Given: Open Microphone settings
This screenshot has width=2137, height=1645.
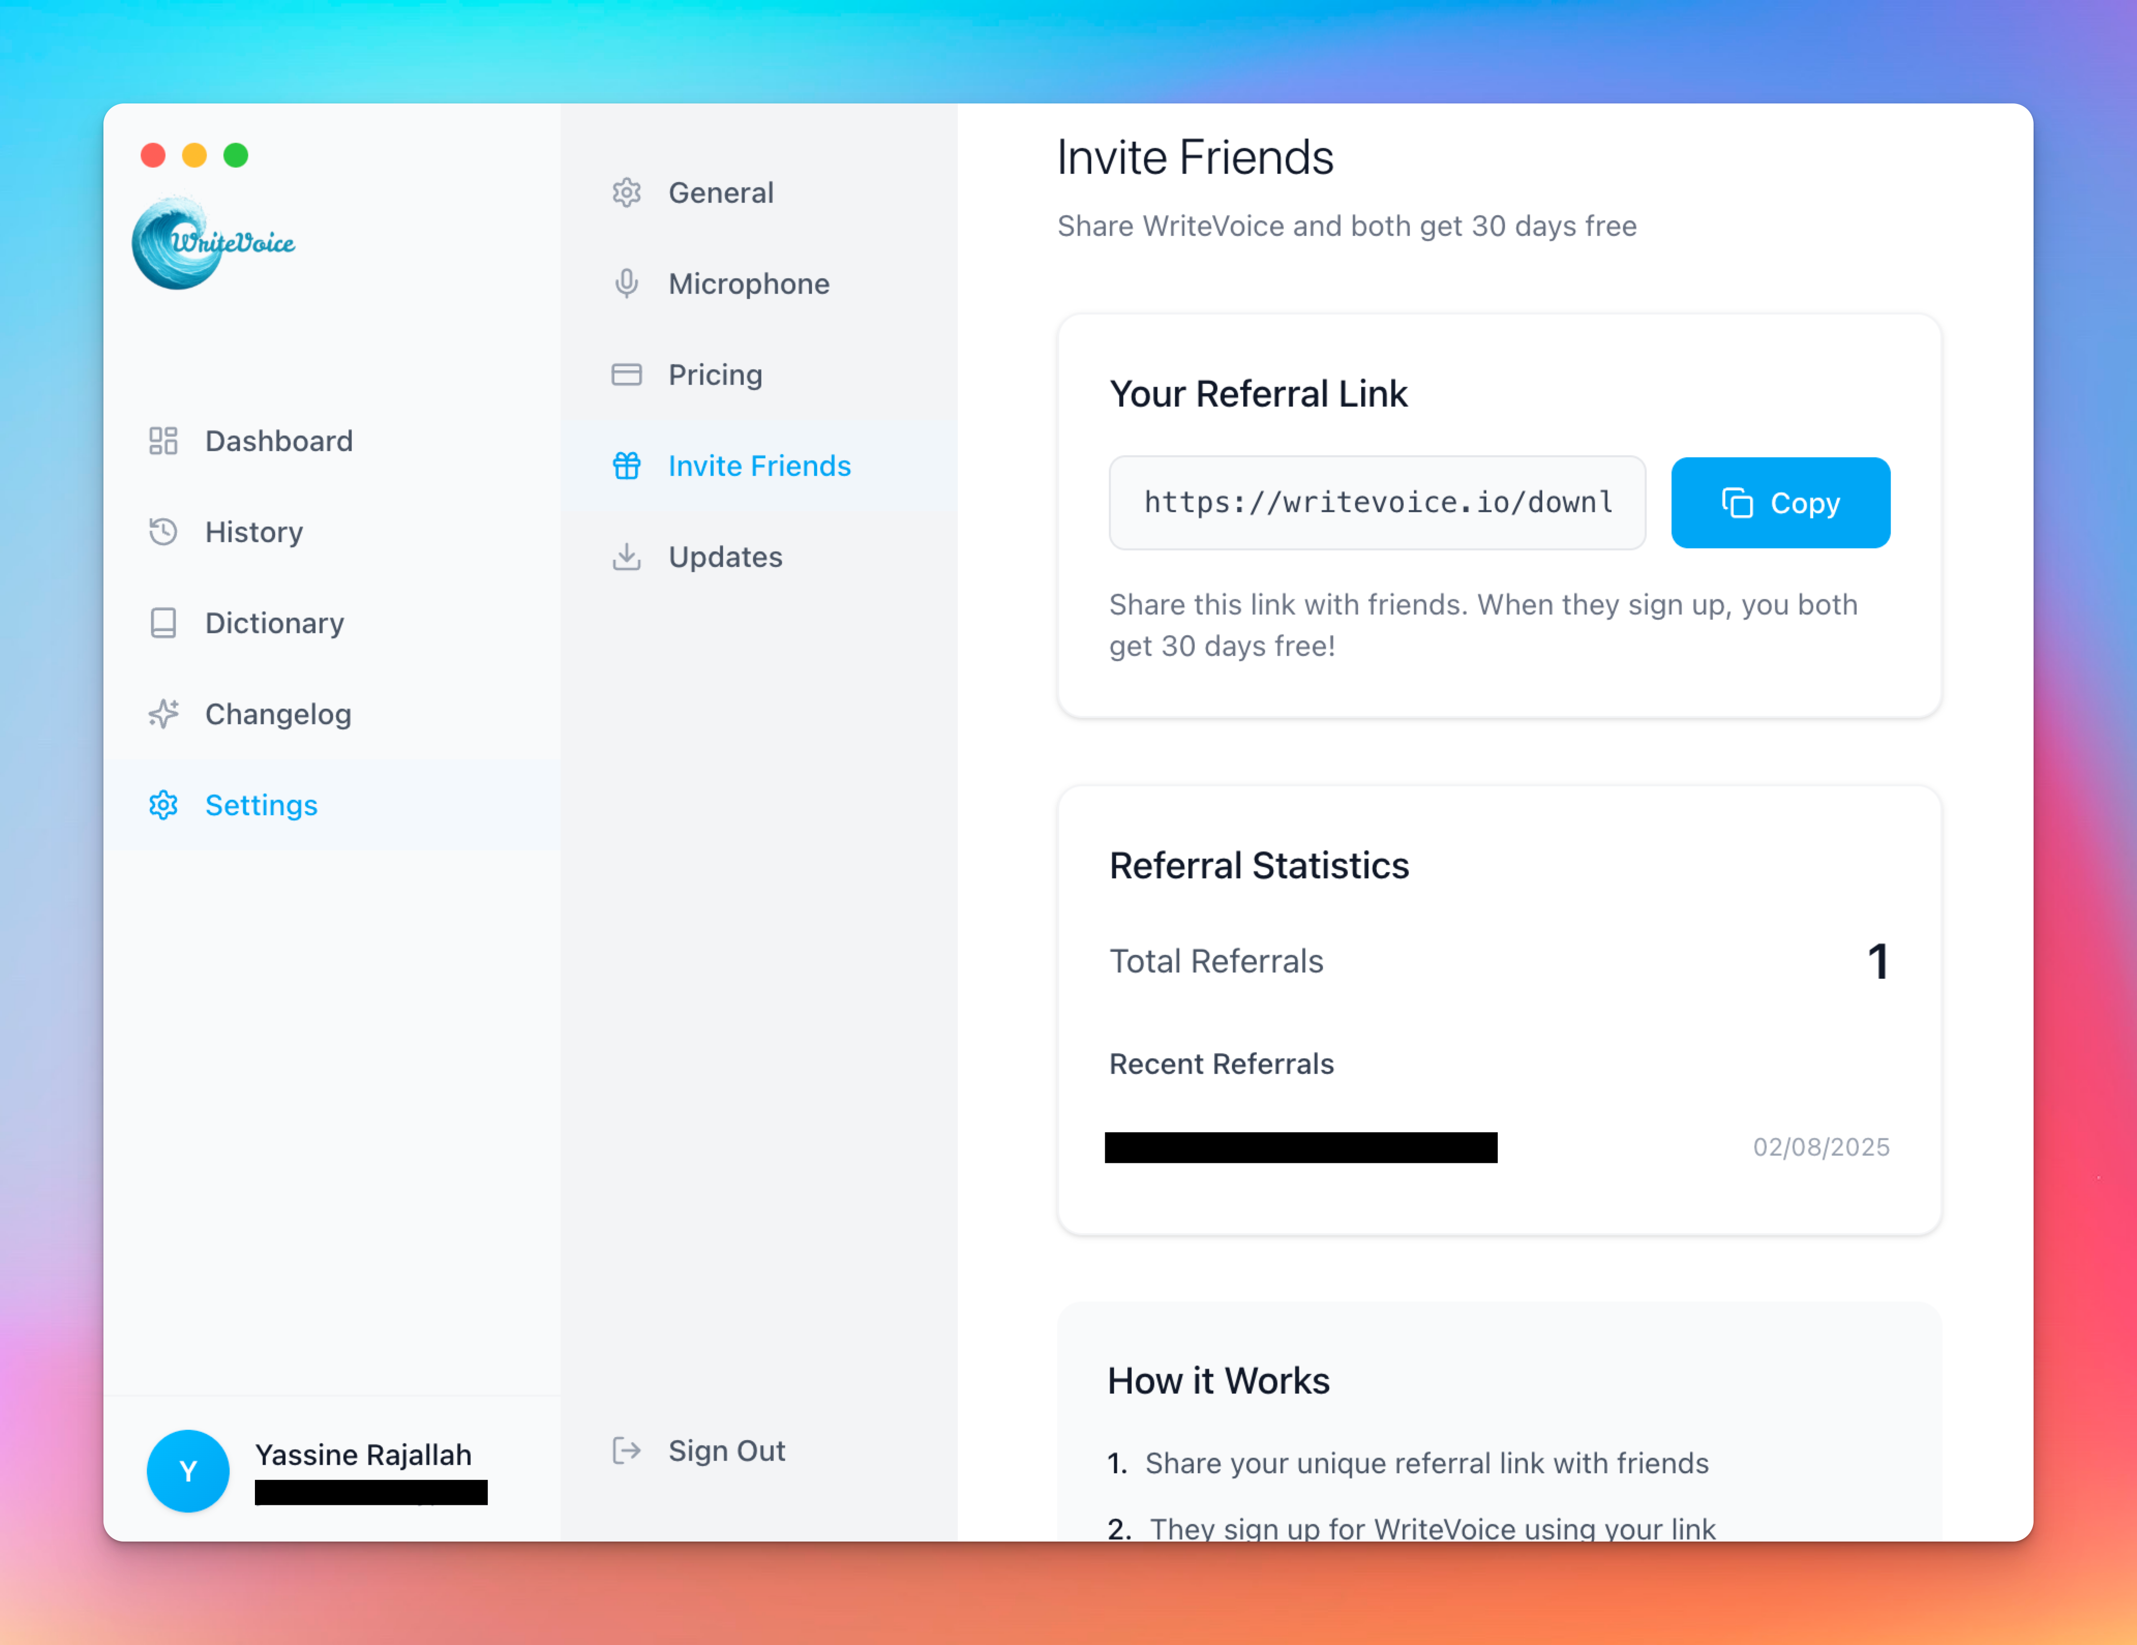Looking at the screenshot, I should click(759, 284).
